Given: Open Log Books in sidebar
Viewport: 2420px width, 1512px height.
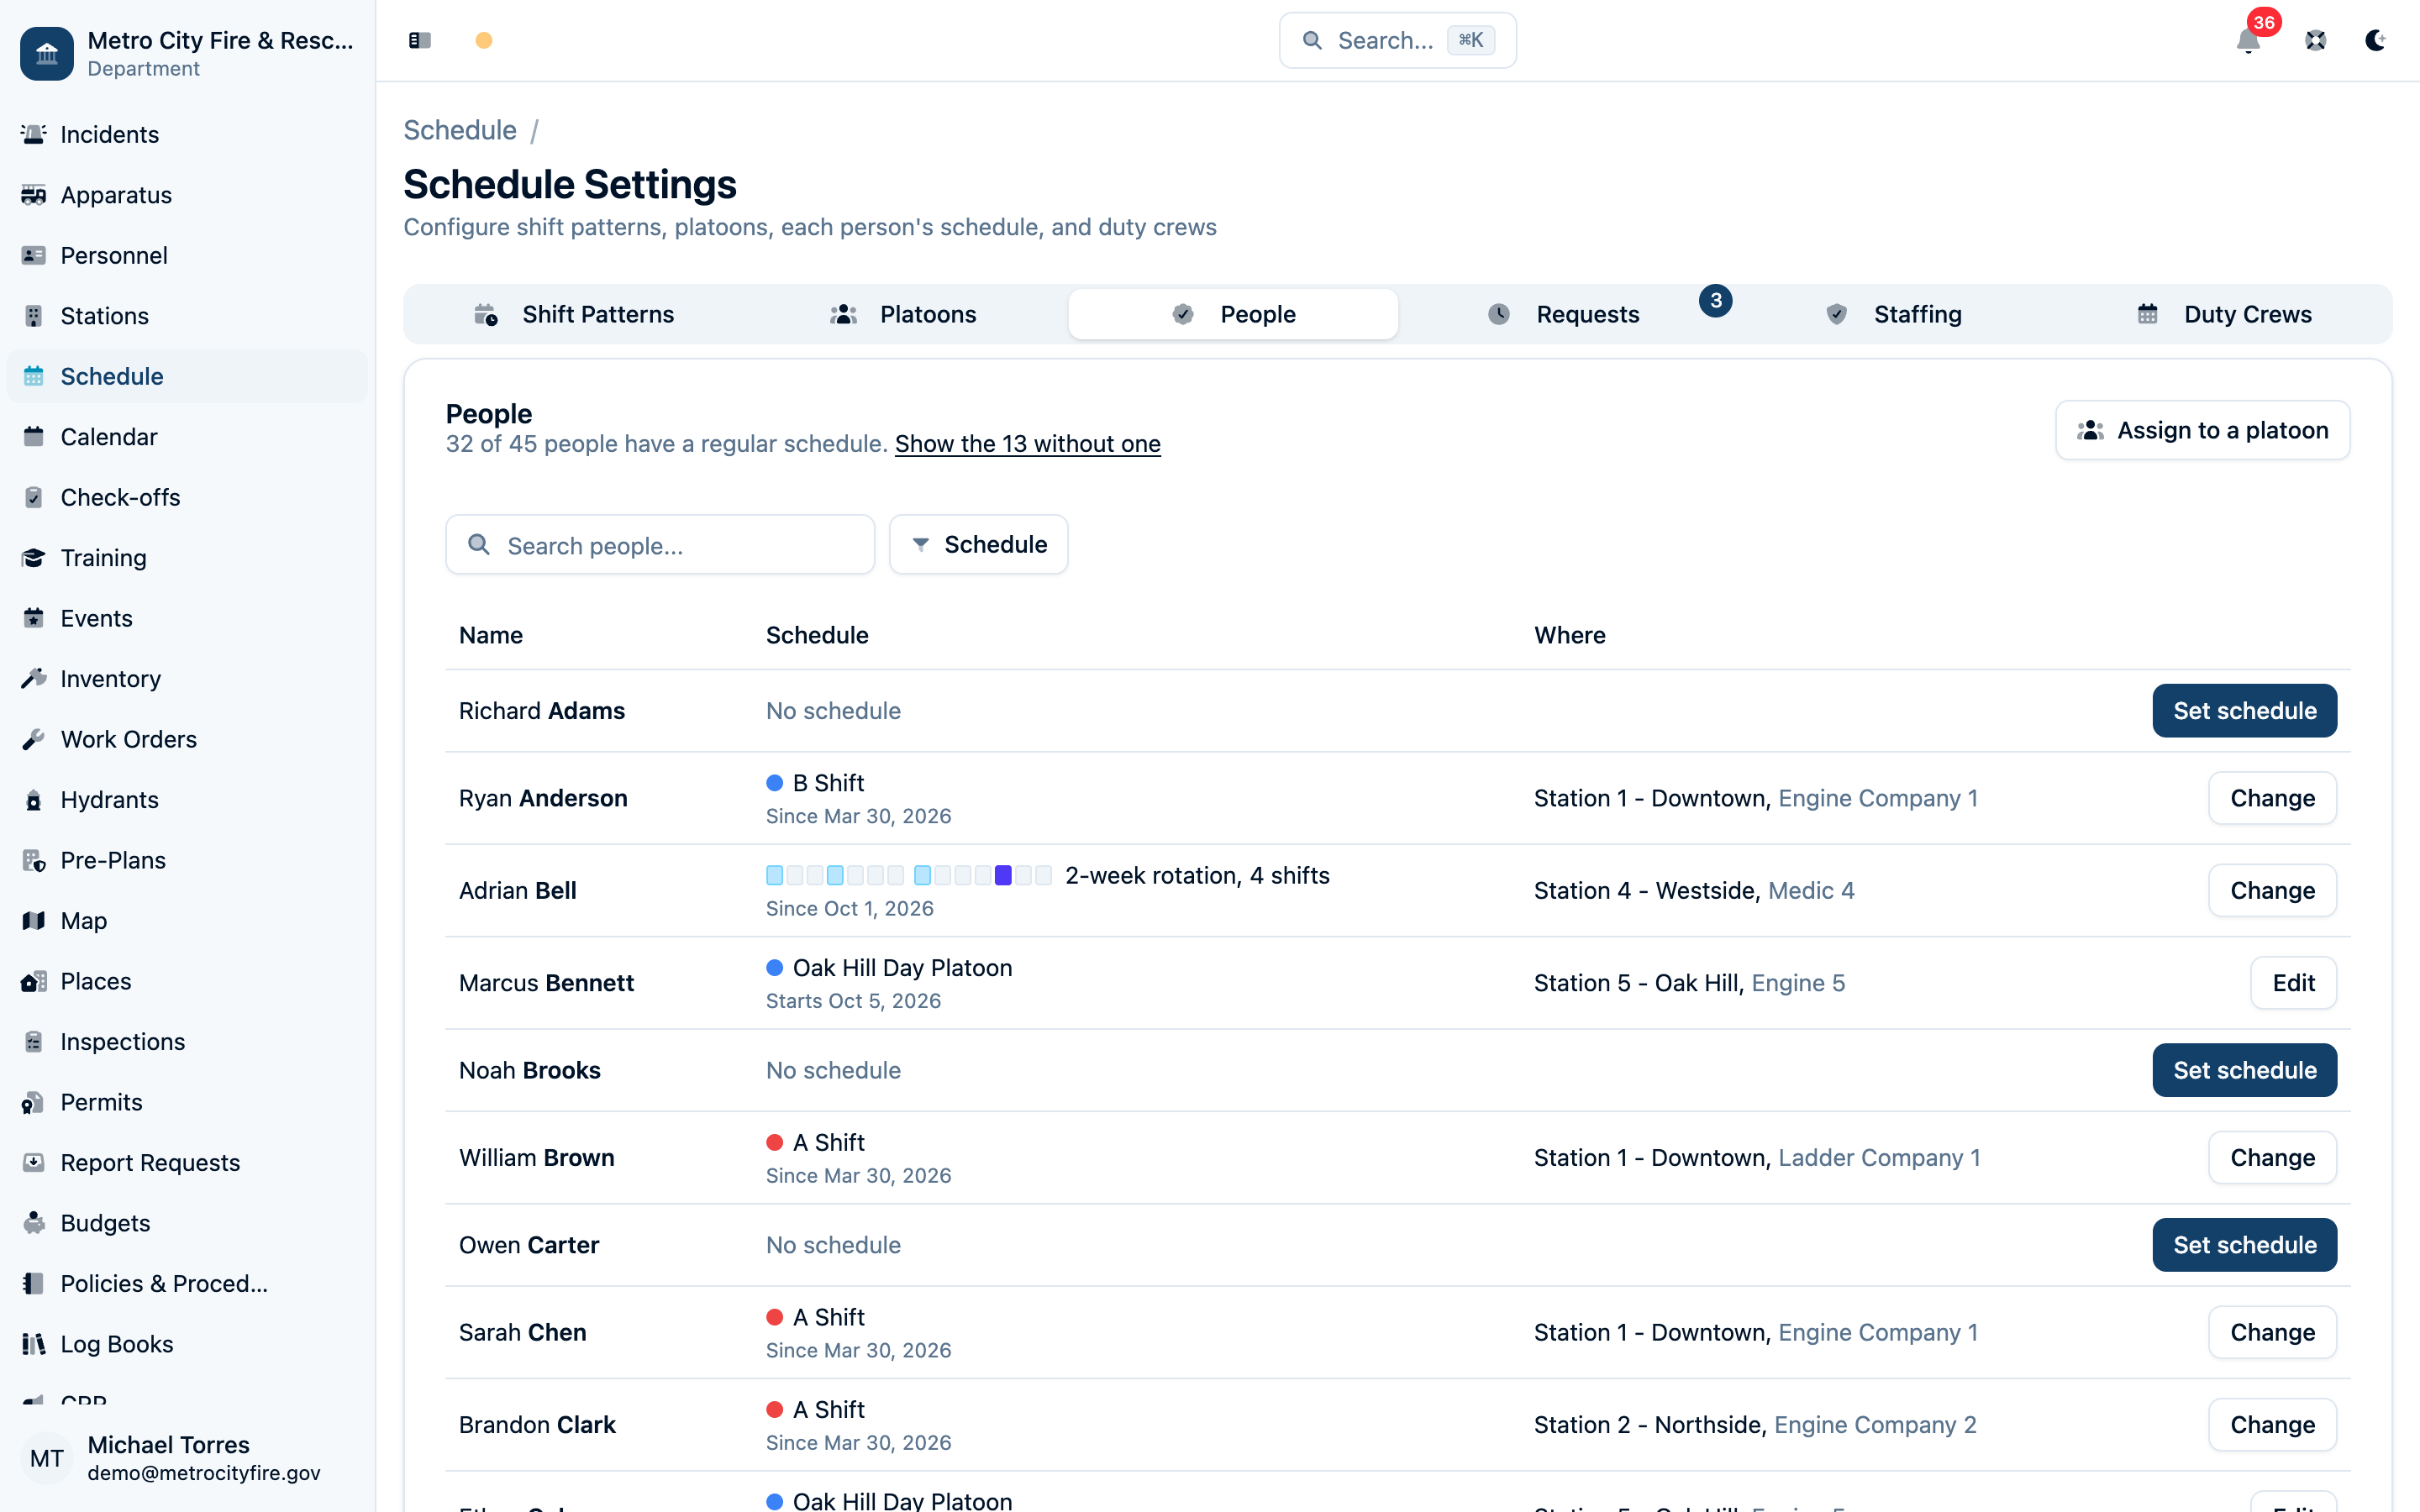Looking at the screenshot, I should click(187, 1344).
